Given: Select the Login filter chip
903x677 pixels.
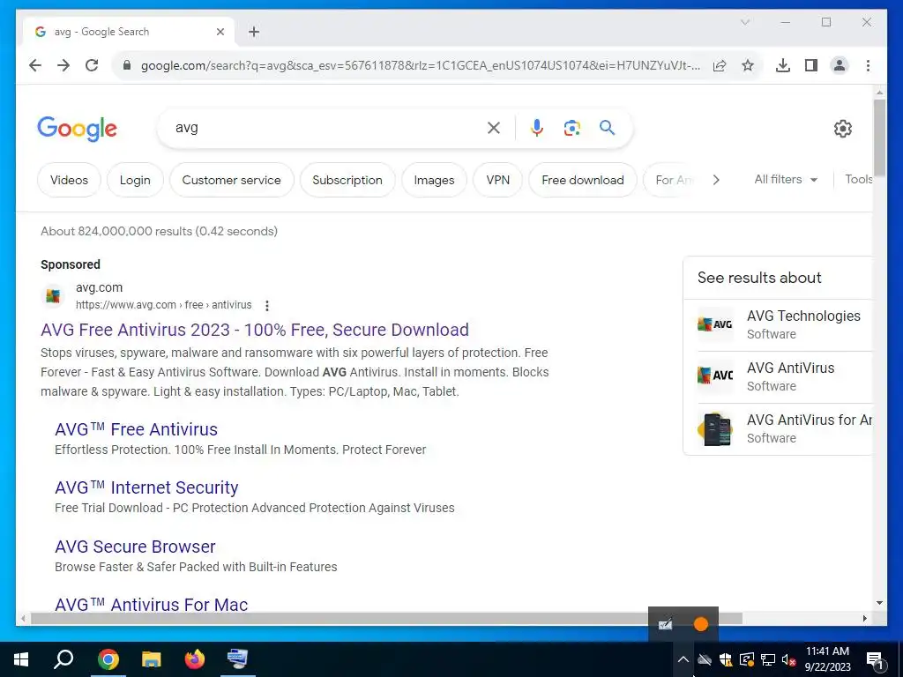Looking at the screenshot, I should pos(135,180).
